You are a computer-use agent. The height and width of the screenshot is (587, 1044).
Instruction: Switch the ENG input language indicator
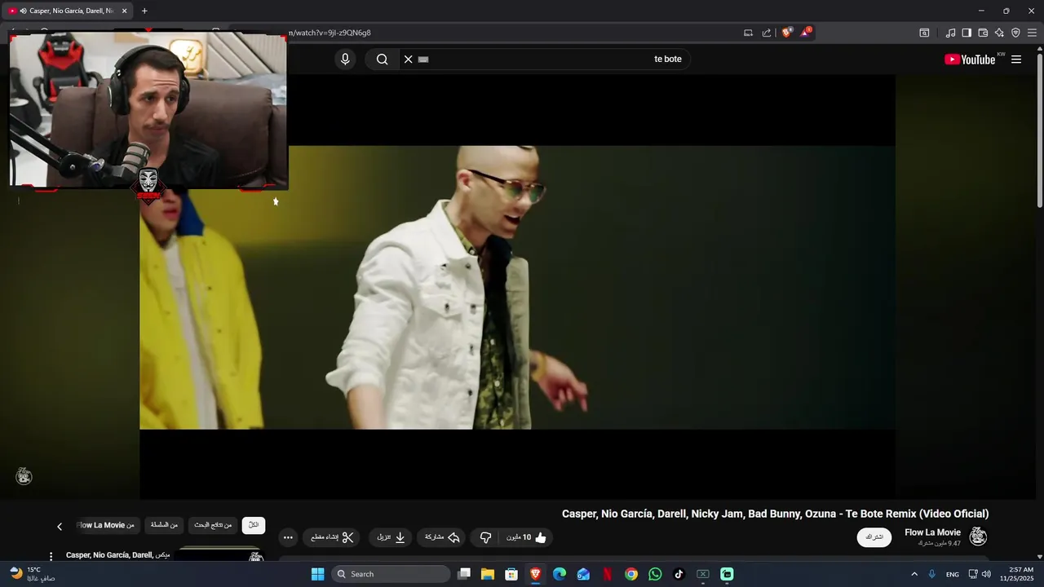(x=953, y=575)
